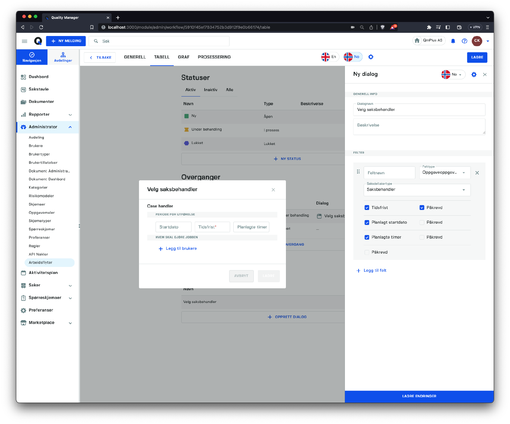This screenshot has width=510, height=424.
Task: Remove the field with X icon
Action: click(x=477, y=173)
